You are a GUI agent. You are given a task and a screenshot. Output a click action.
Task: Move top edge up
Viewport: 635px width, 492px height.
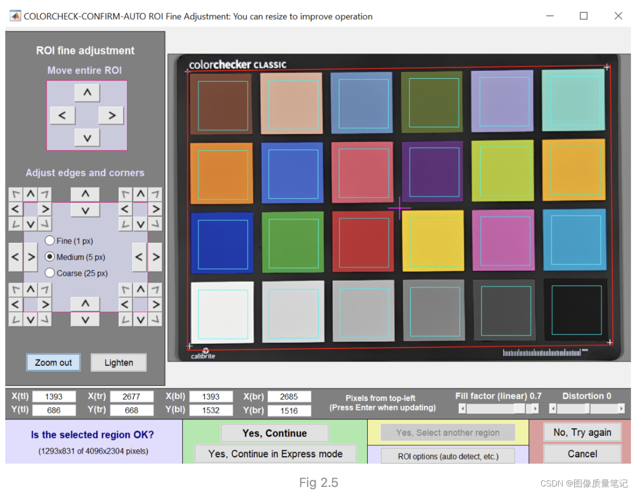click(85, 194)
